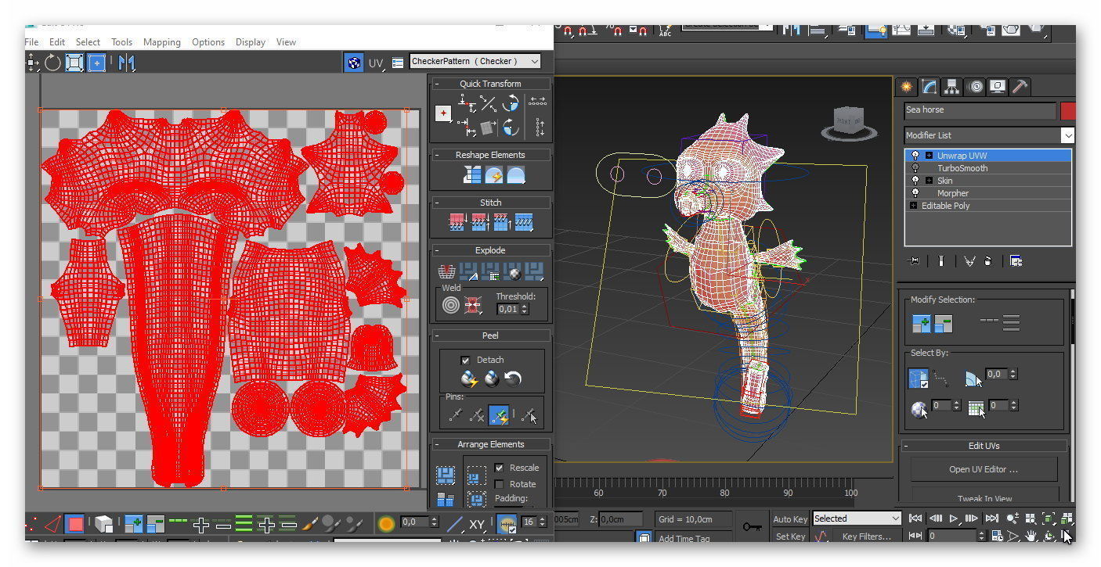Adjust the grid snap value 16 spinner
Image resolution: width=1101 pixels, height=567 pixels.
click(x=543, y=522)
